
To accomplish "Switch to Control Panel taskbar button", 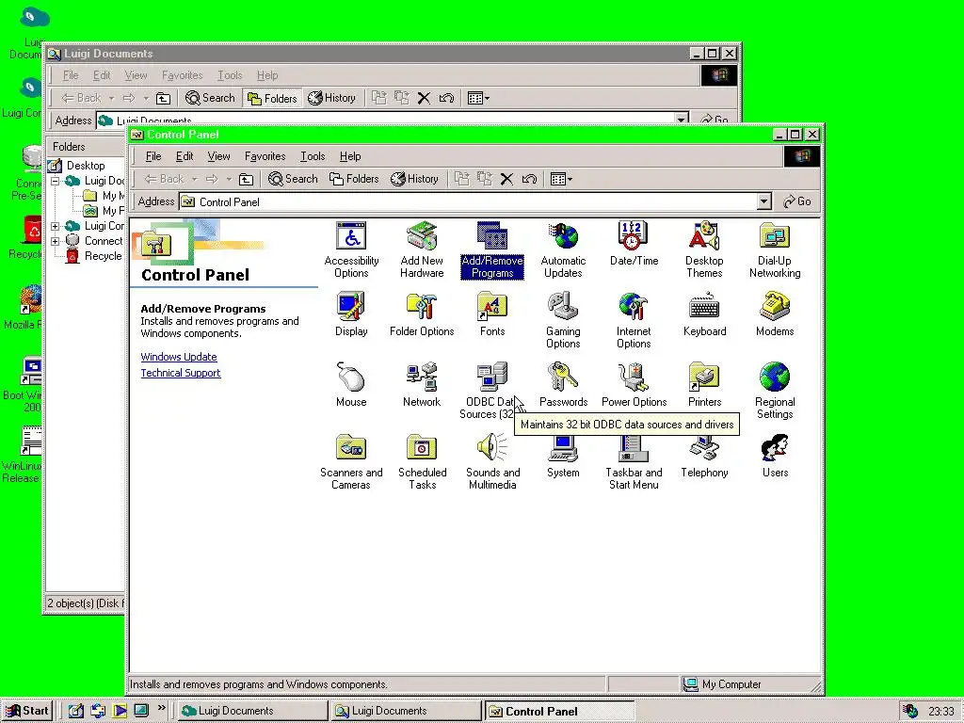I will (559, 712).
